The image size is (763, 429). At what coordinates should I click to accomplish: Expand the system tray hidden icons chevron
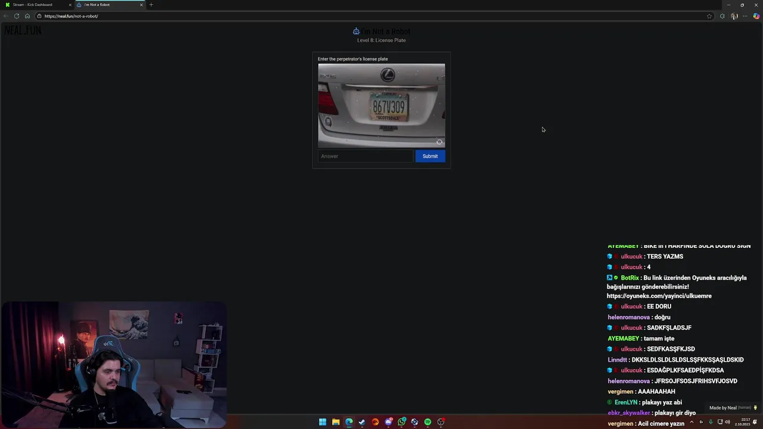pos(691,422)
